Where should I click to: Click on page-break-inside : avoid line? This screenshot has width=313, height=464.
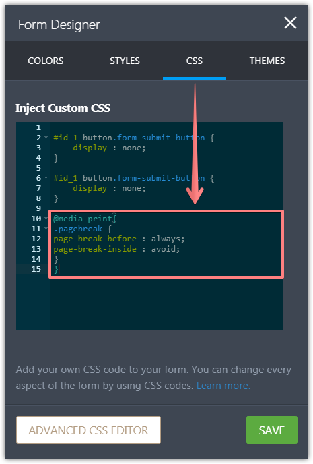tap(116, 249)
